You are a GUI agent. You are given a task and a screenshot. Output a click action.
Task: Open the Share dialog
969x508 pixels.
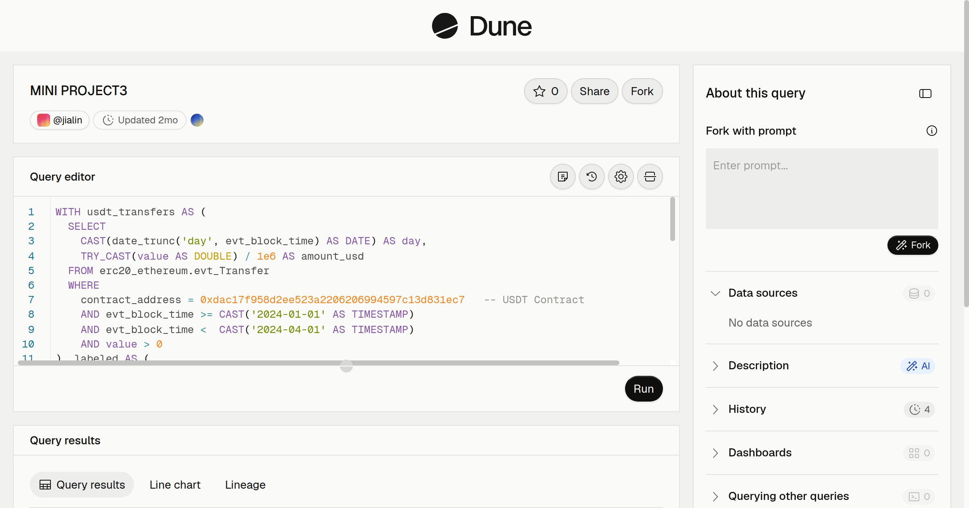[594, 91]
